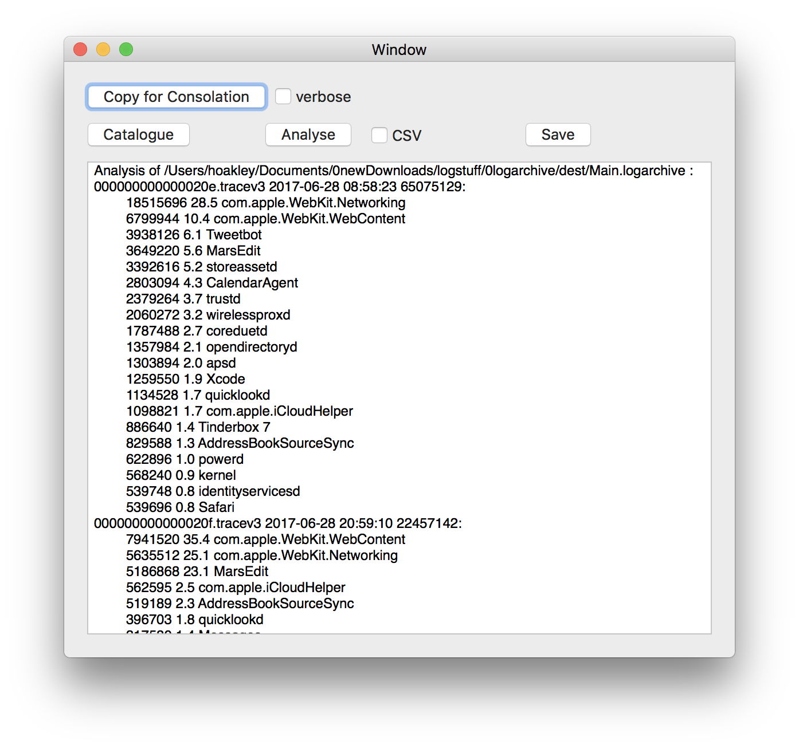
Task: Click the Window title bar
Action: [x=399, y=50]
